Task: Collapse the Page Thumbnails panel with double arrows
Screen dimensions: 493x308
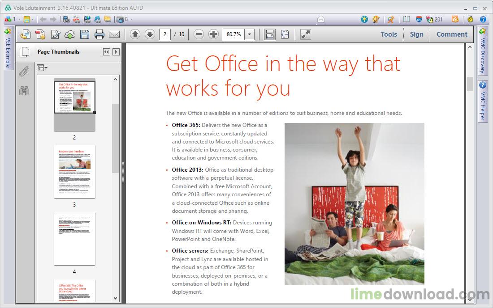Action: click(107, 52)
